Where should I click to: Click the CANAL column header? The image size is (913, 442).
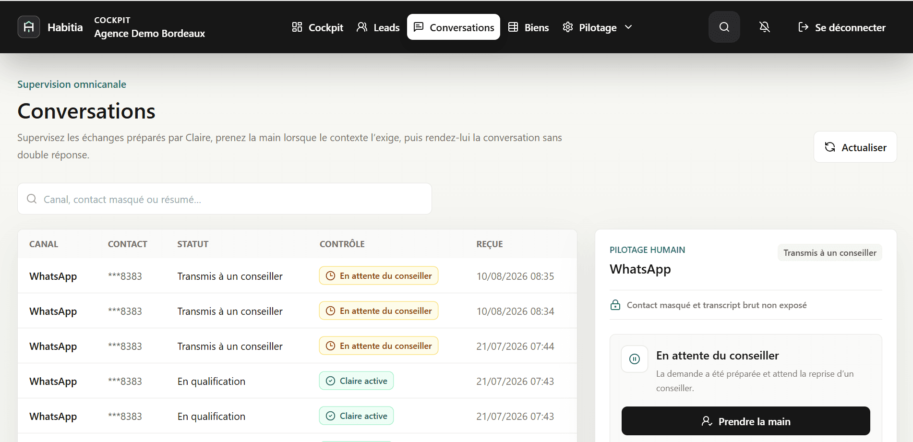[44, 244]
